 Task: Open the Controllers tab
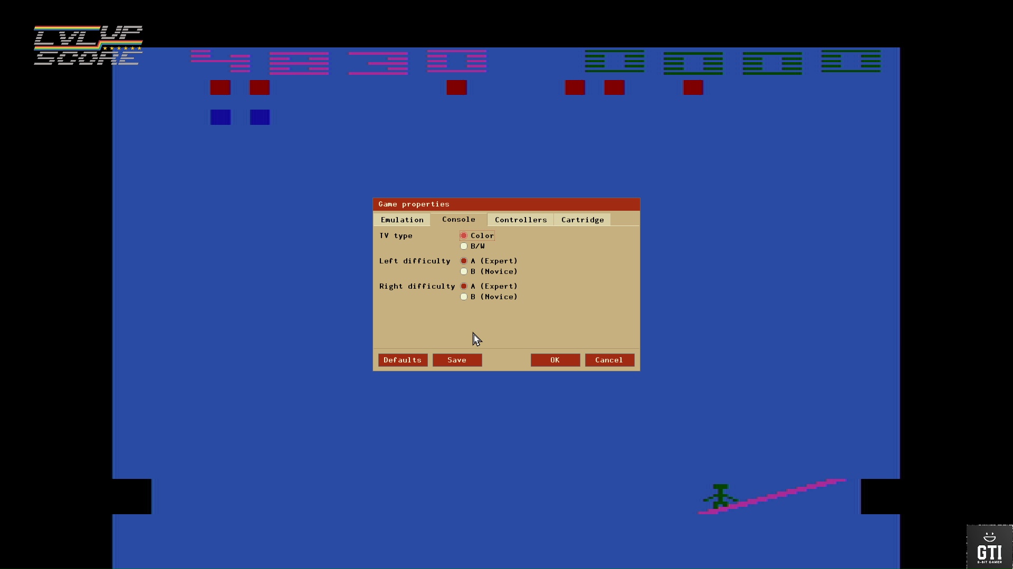pos(521,220)
